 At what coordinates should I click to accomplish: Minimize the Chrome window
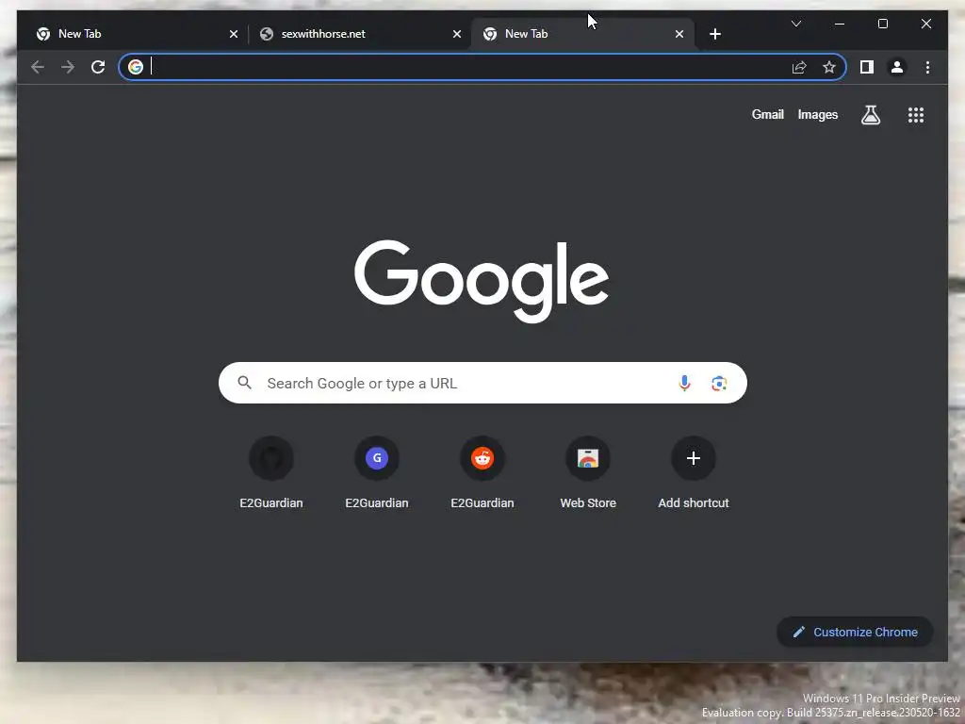point(840,24)
